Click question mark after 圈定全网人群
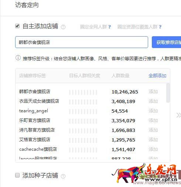181x187 pixels. [x=109, y=27]
